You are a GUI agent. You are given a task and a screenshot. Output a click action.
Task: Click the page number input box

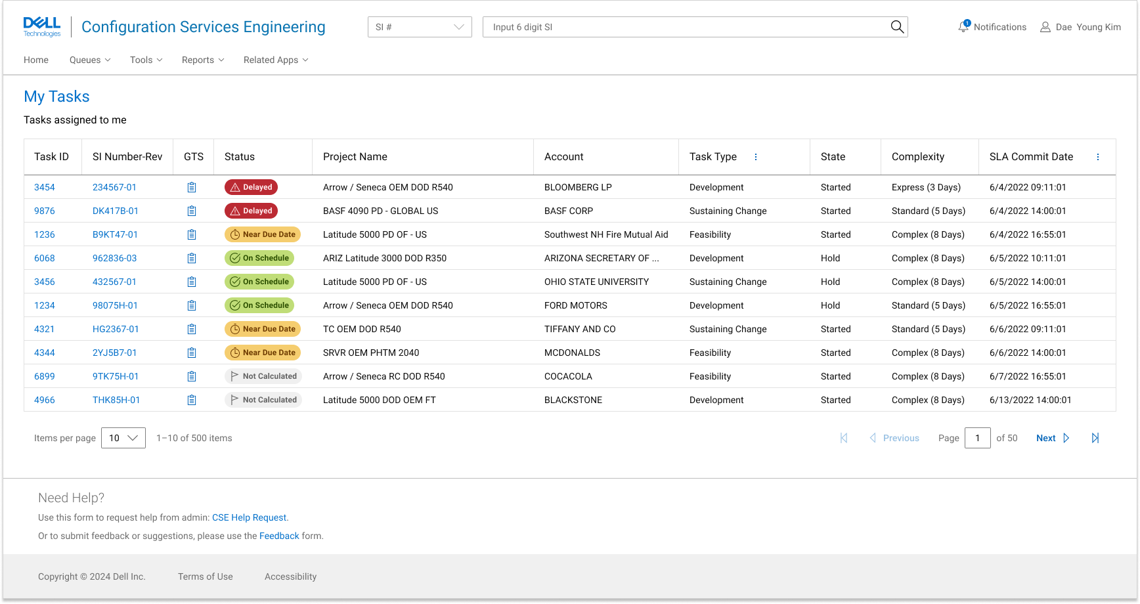[977, 438]
